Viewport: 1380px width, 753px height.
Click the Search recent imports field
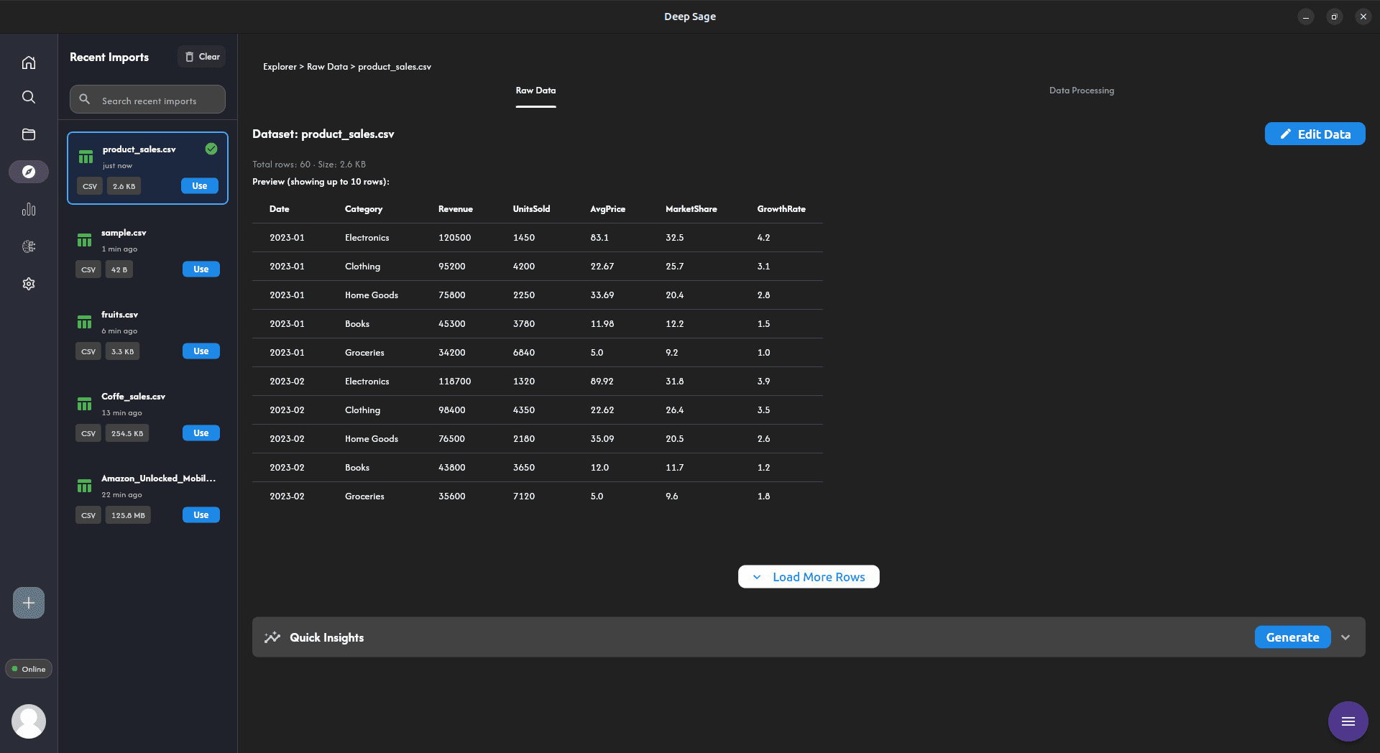(158, 101)
